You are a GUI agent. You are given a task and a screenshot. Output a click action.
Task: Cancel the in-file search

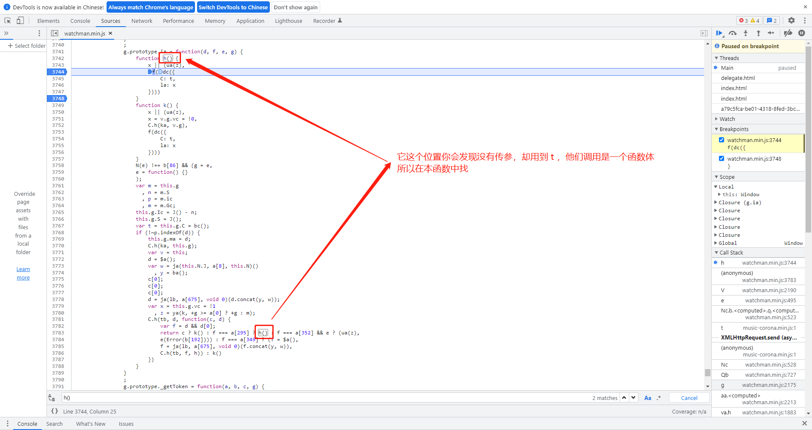pos(689,398)
